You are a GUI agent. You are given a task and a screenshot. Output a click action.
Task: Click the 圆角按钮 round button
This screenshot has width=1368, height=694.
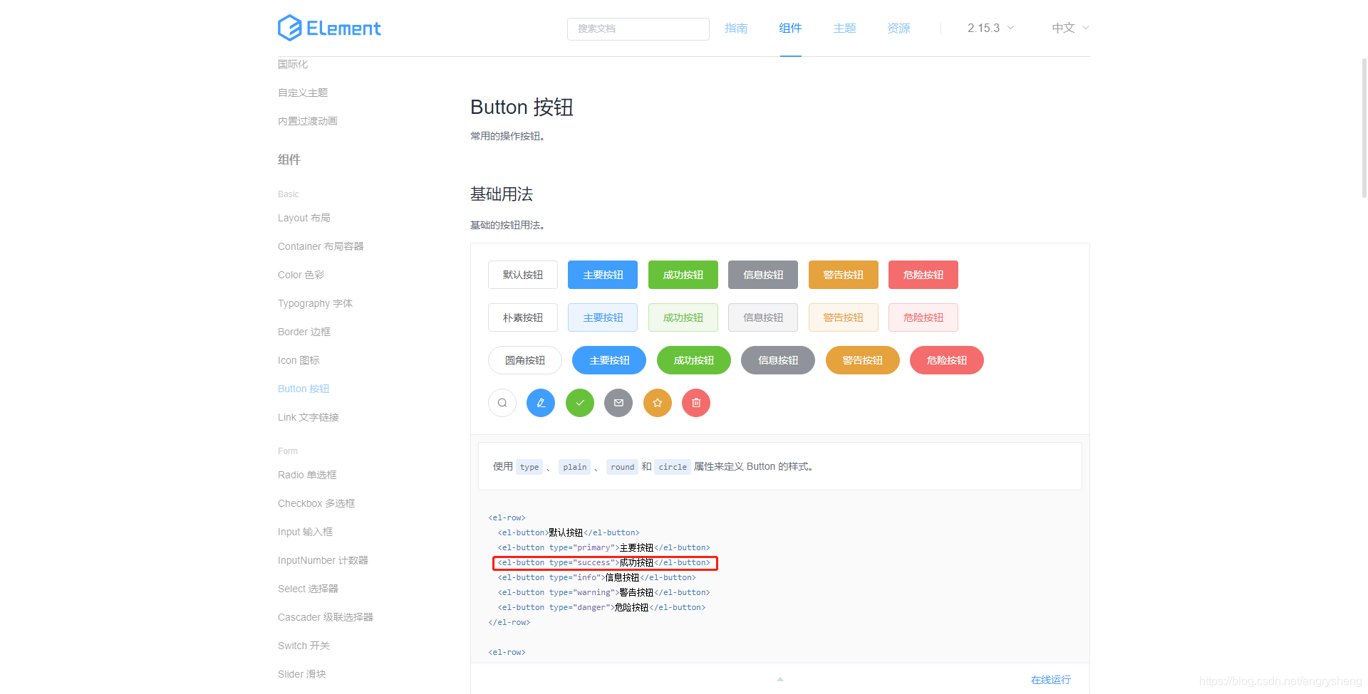point(525,360)
